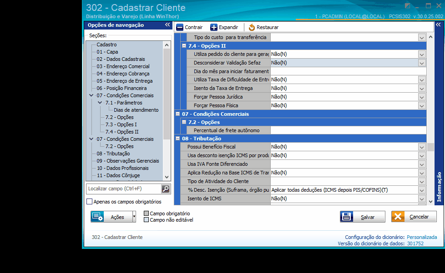
Task: Click the Ações list-gear icon
Action: [97, 217]
